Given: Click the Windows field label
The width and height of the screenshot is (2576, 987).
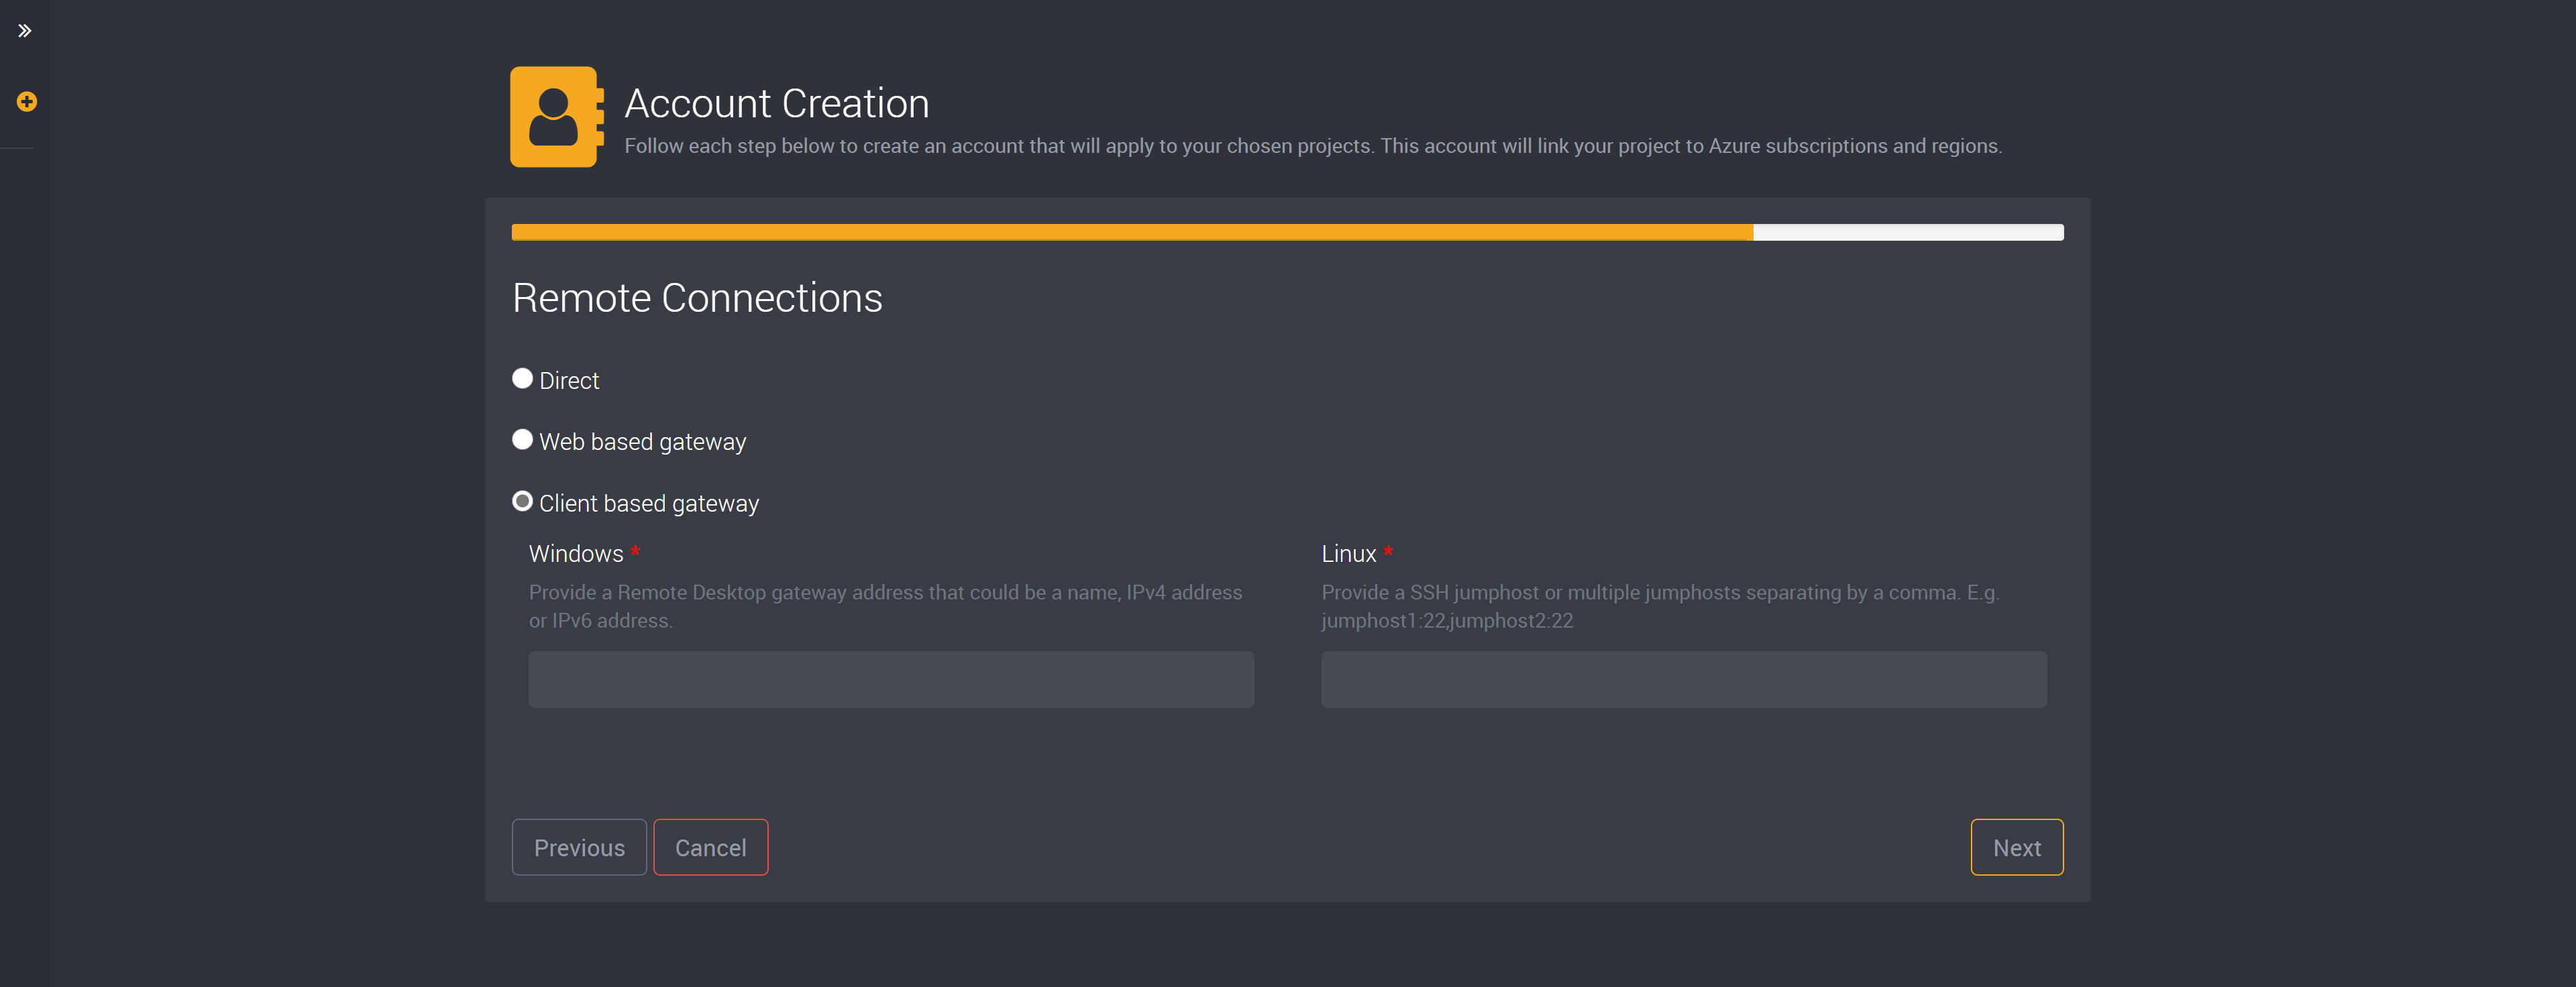Looking at the screenshot, I should [576, 554].
